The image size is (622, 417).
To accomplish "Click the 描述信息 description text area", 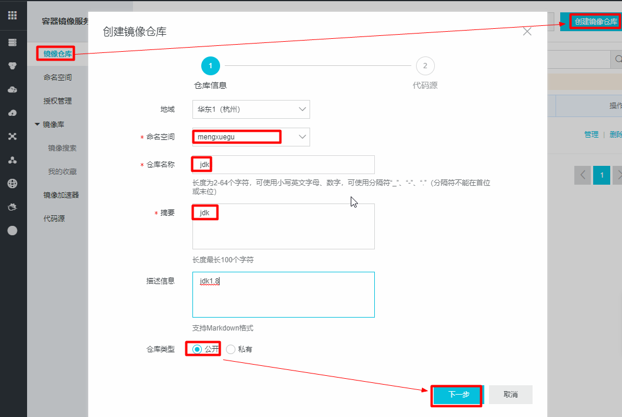I will point(283,295).
